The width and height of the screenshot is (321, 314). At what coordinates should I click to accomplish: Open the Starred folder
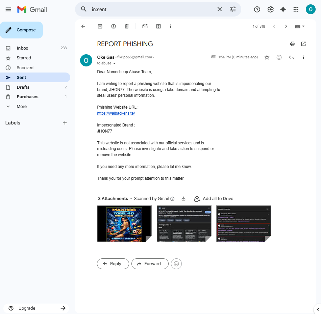[x=35, y=58]
